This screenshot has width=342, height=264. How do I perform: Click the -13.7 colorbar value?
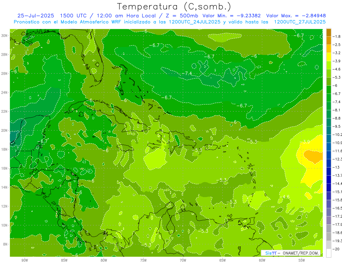click(338, 175)
